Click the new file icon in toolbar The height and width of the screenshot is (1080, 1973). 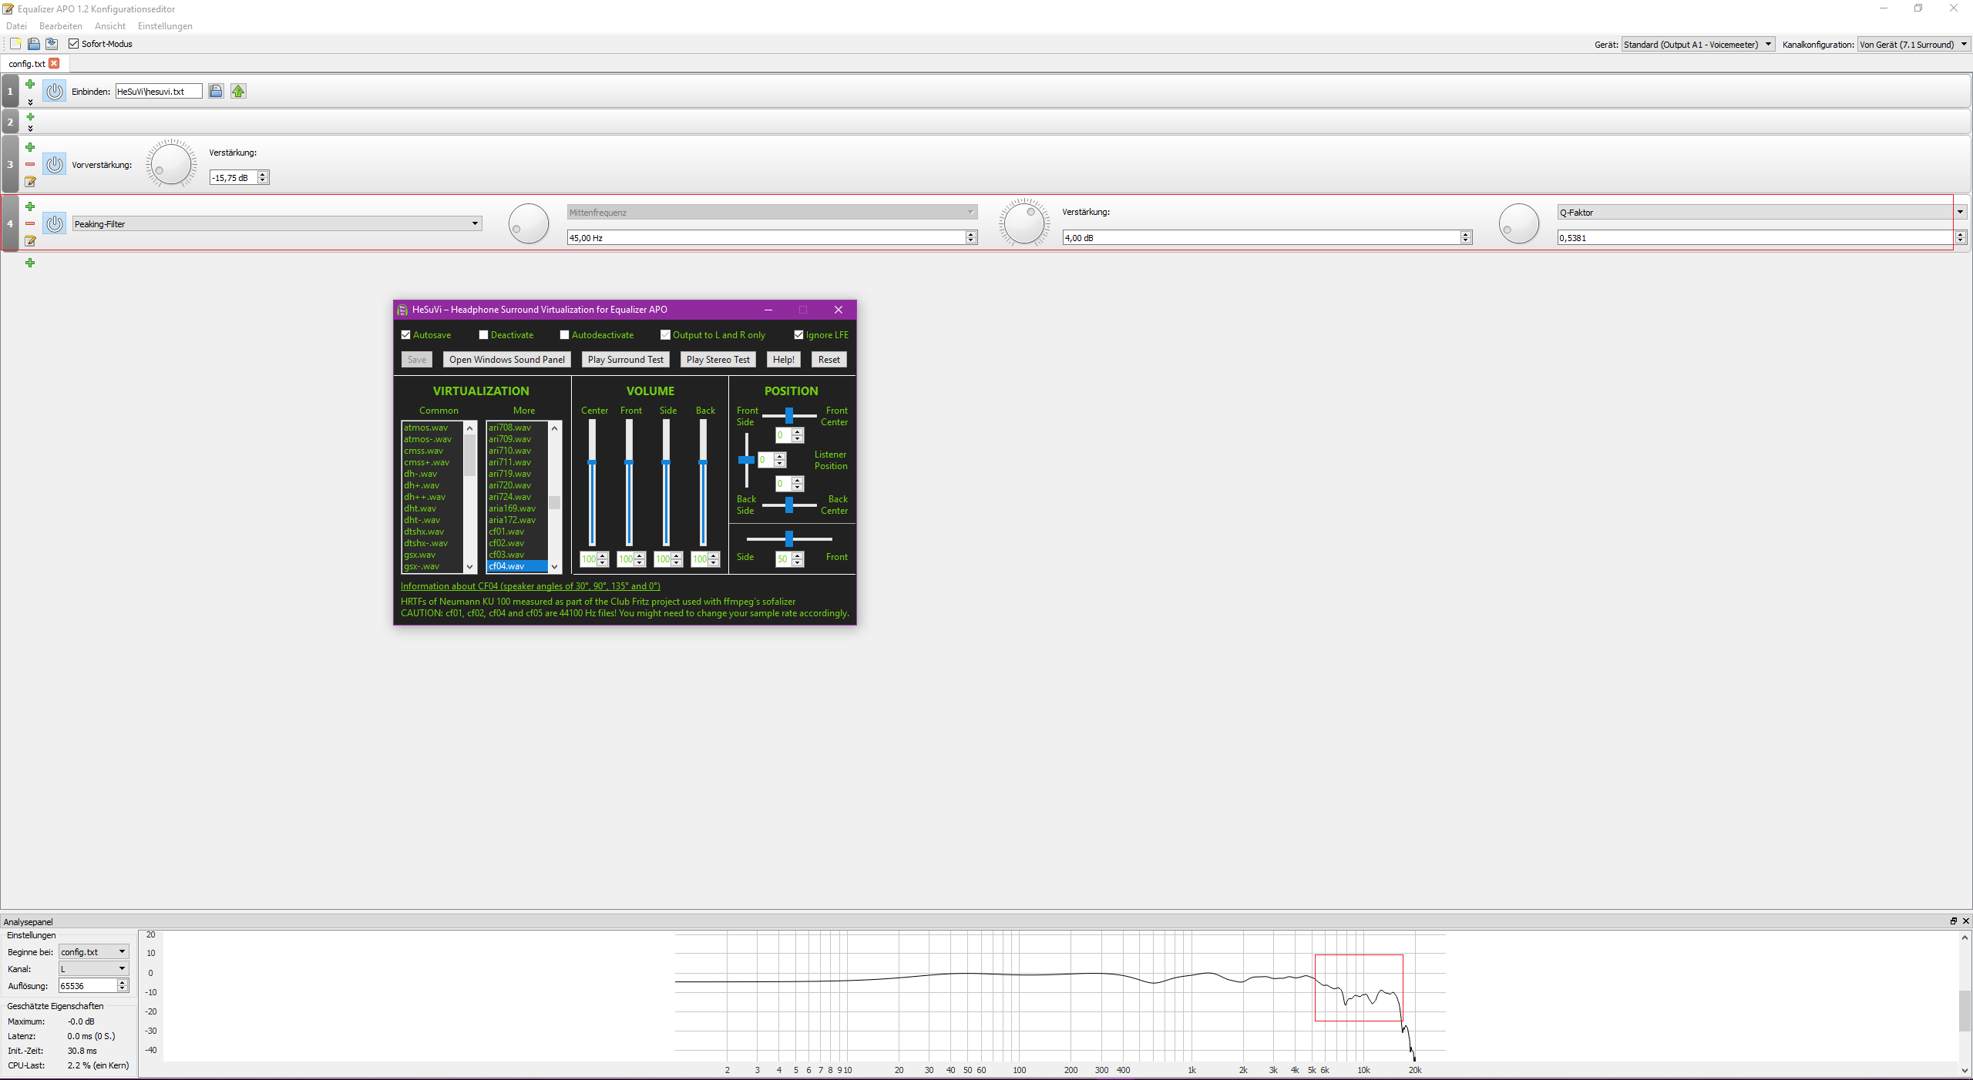(15, 44)
